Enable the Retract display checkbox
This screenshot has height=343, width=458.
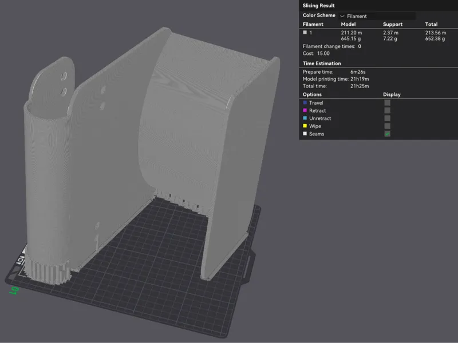(x=388, y=110)
